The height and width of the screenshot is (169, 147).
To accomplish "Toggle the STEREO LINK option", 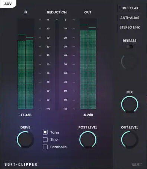I will (x=130, y=27).
